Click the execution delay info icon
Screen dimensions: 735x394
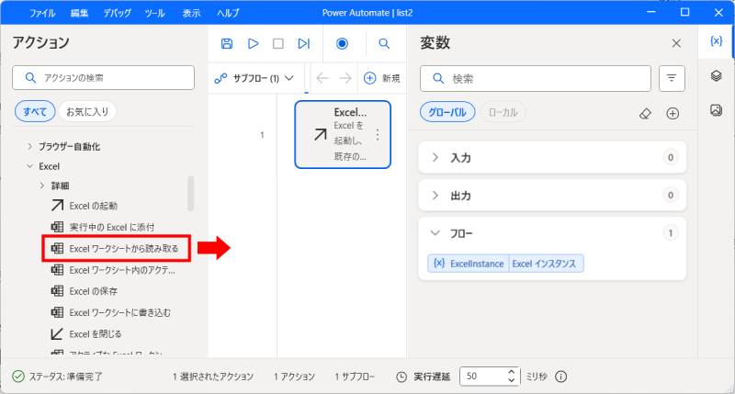point(561,377)
